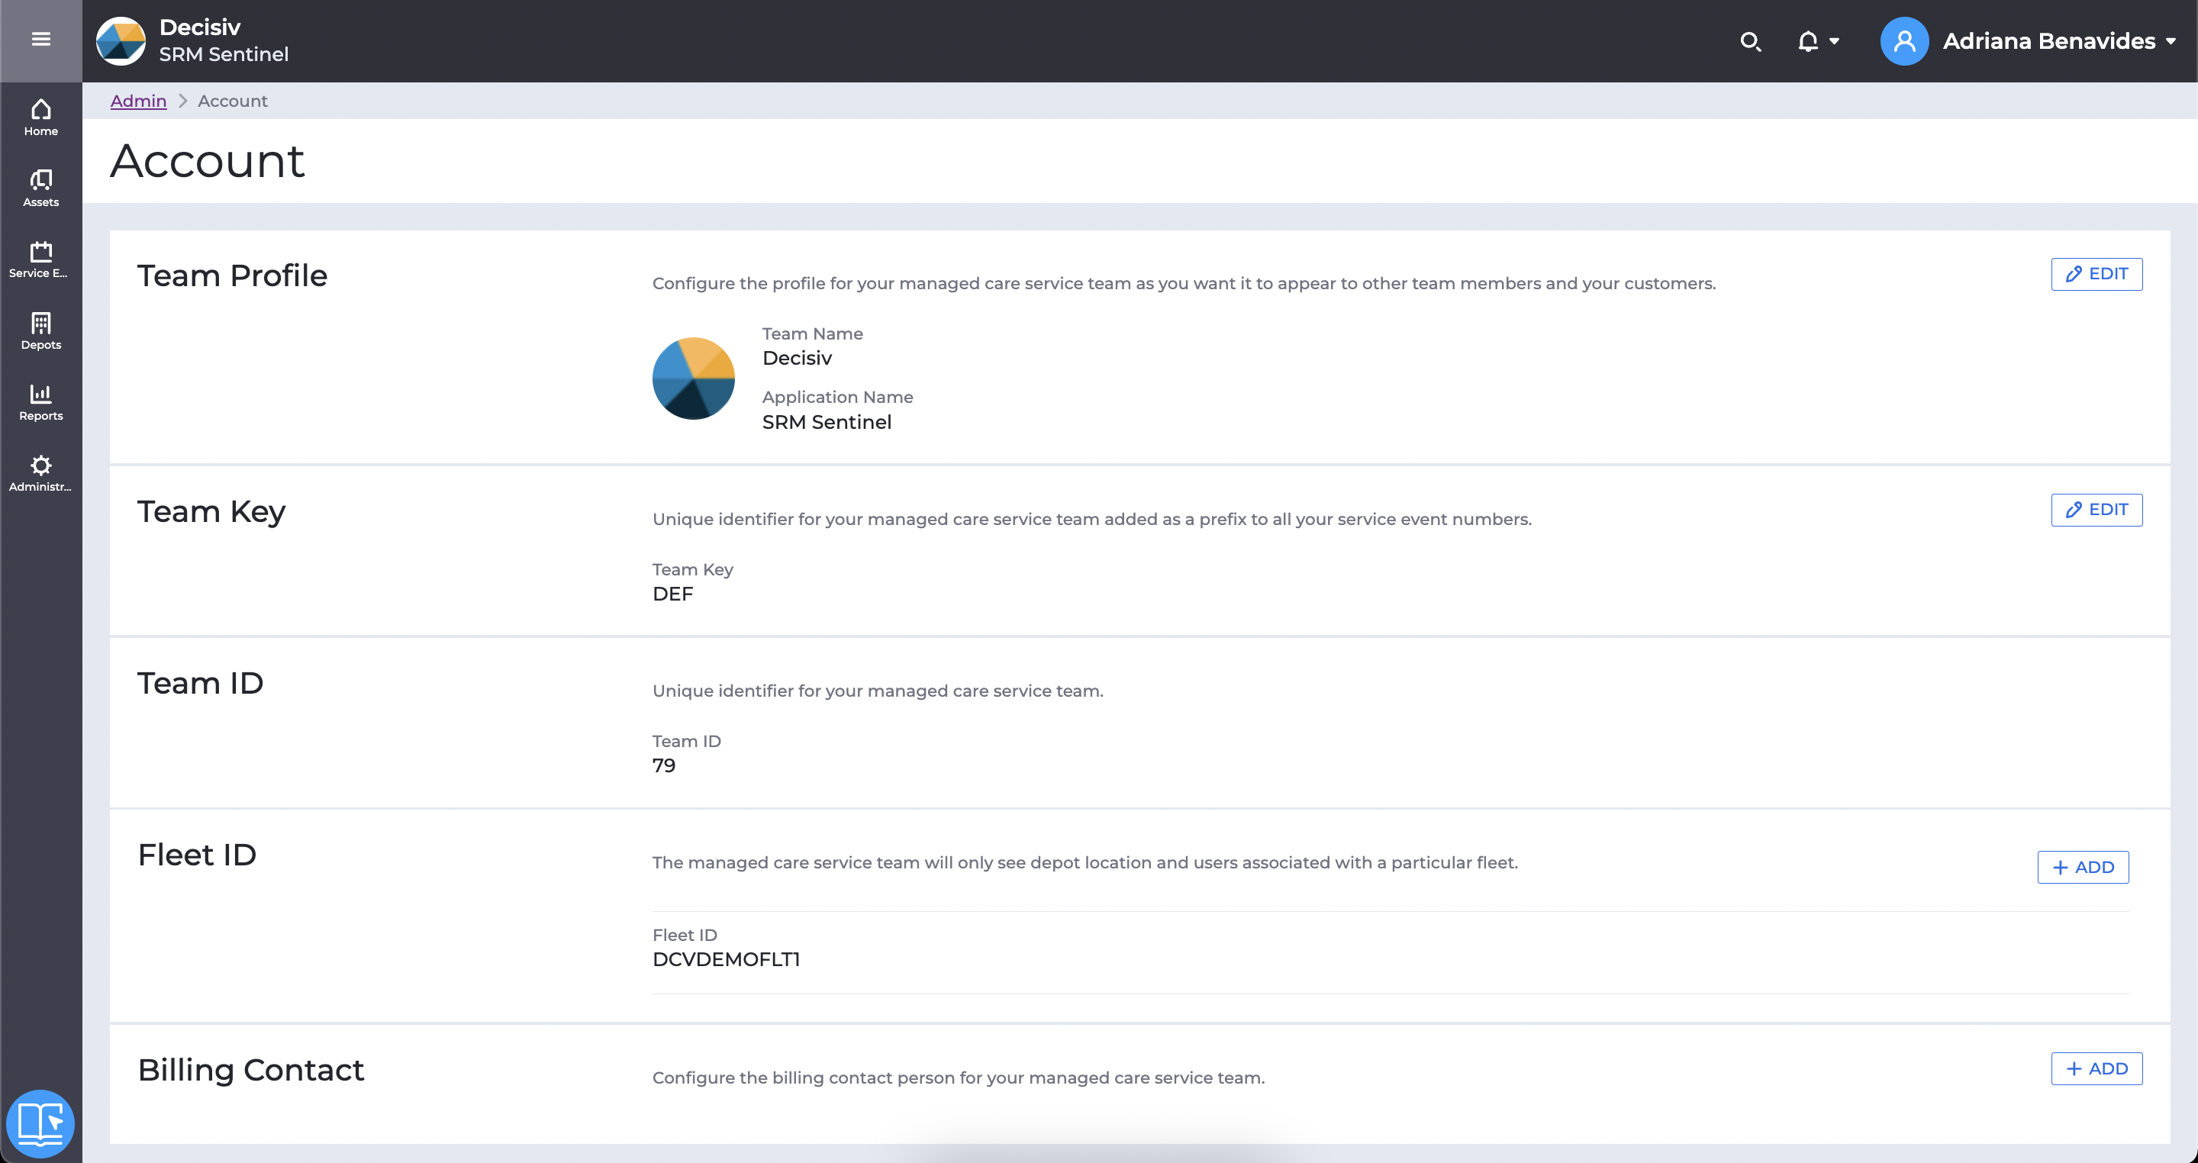Open the search icon in the top bar
The width and height of the screenshot is (2198, 1163).
click(x=1751, y=40)
